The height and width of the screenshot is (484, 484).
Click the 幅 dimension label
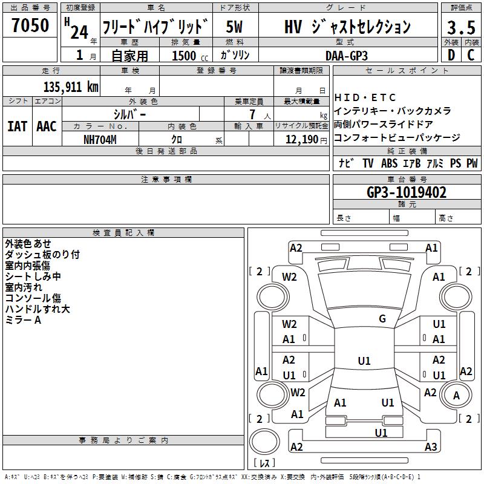[396, 218]
